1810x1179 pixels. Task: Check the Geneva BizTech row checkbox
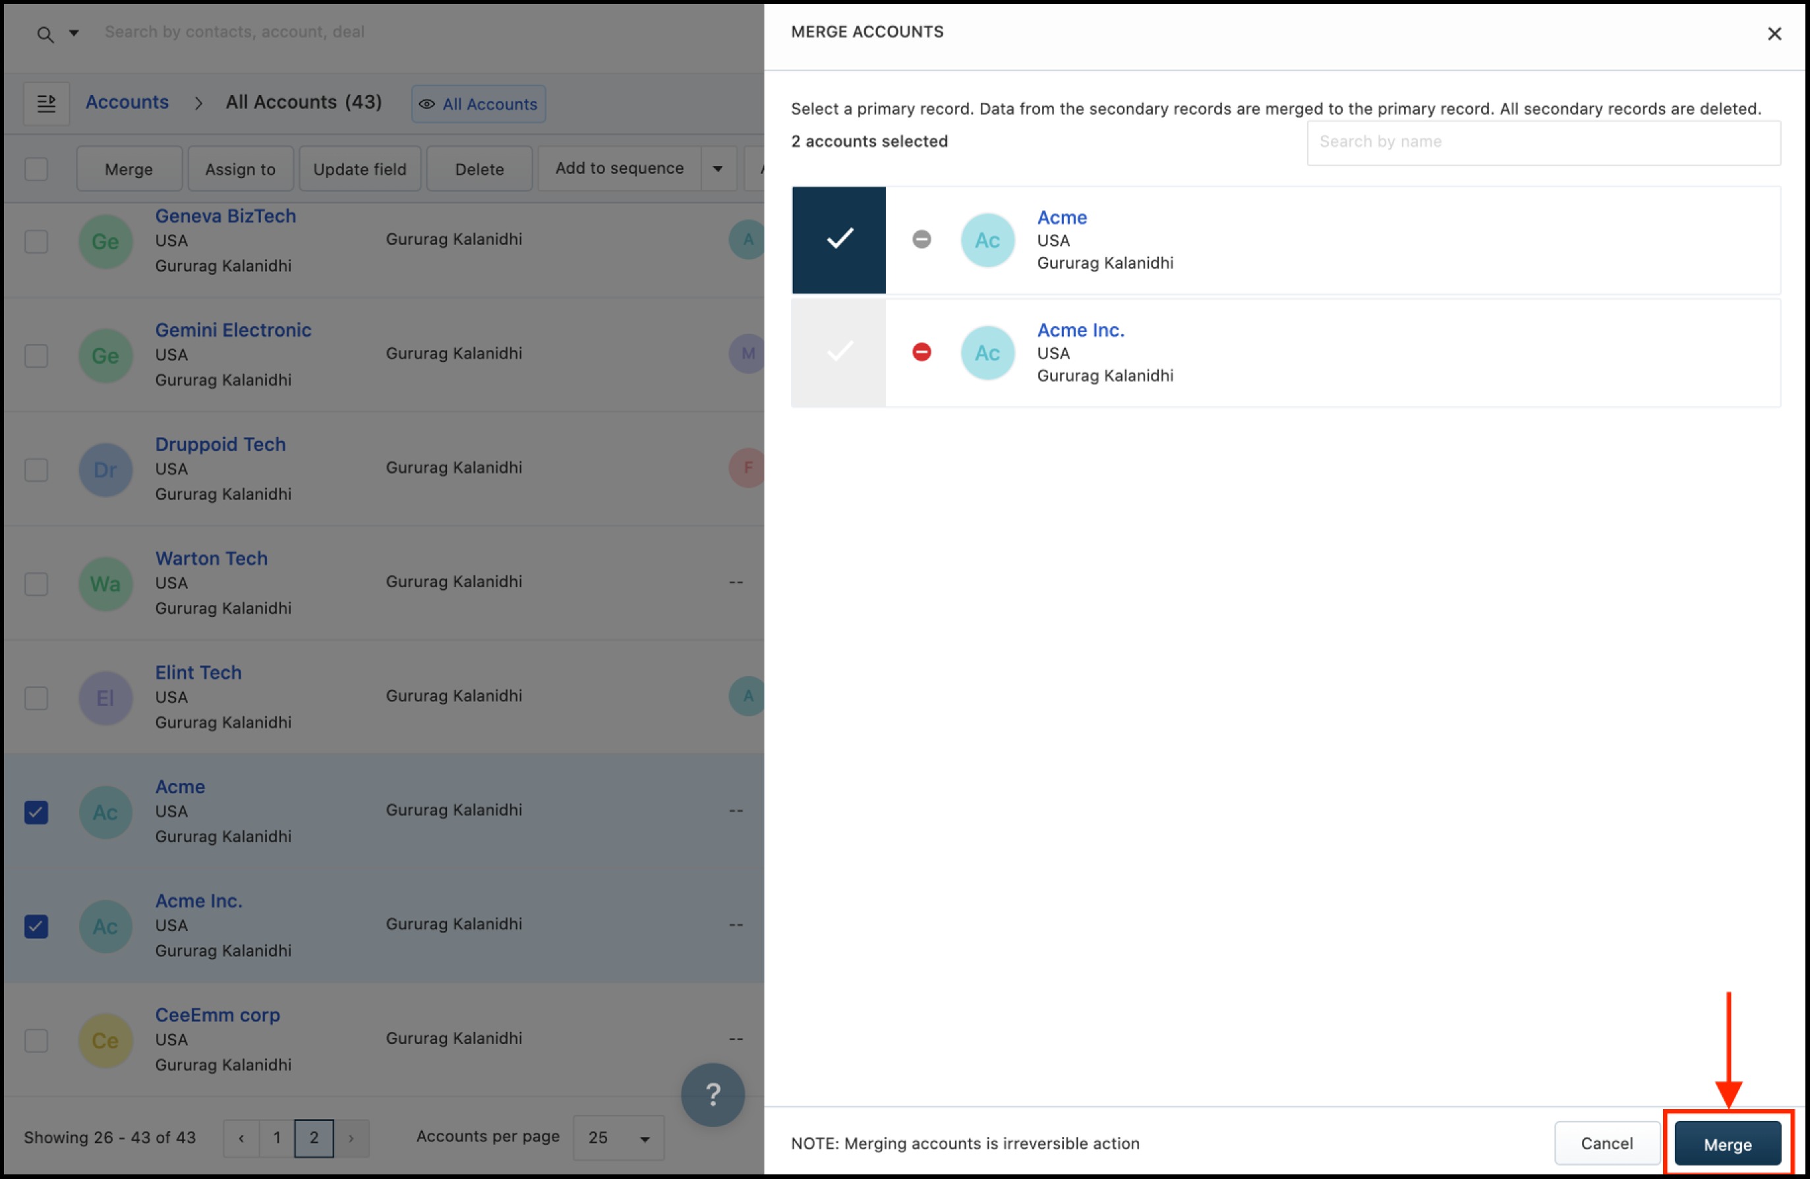(36, 242)
